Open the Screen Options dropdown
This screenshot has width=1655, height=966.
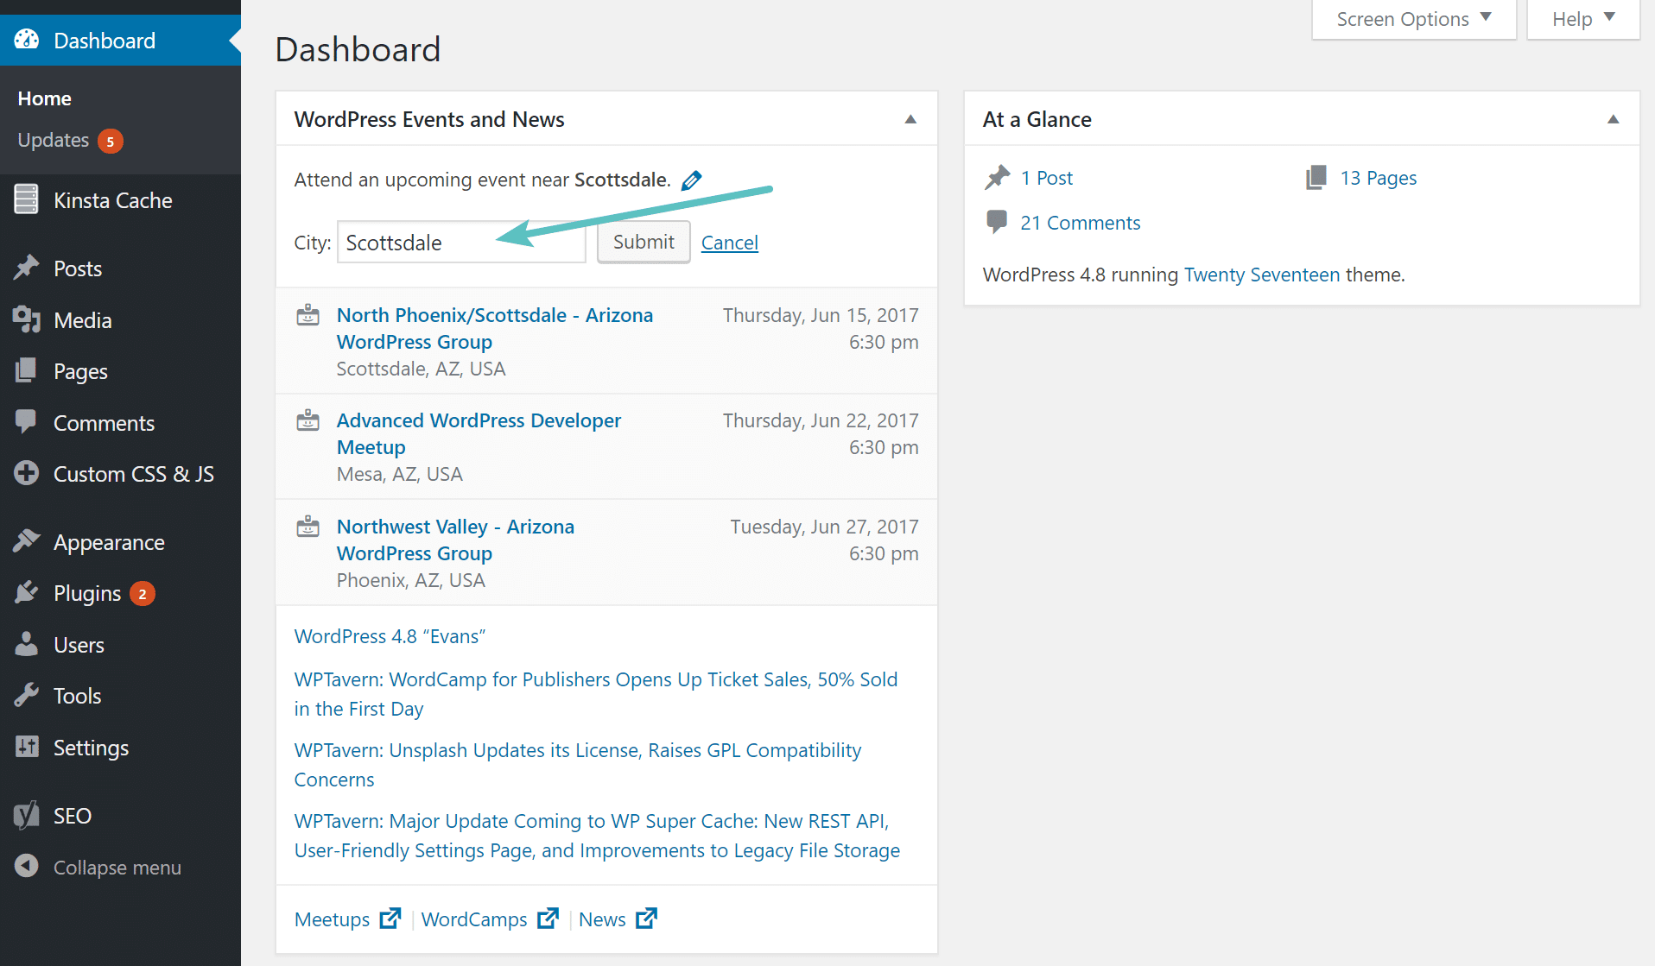pyautogui.click(x=1413, y=19)
